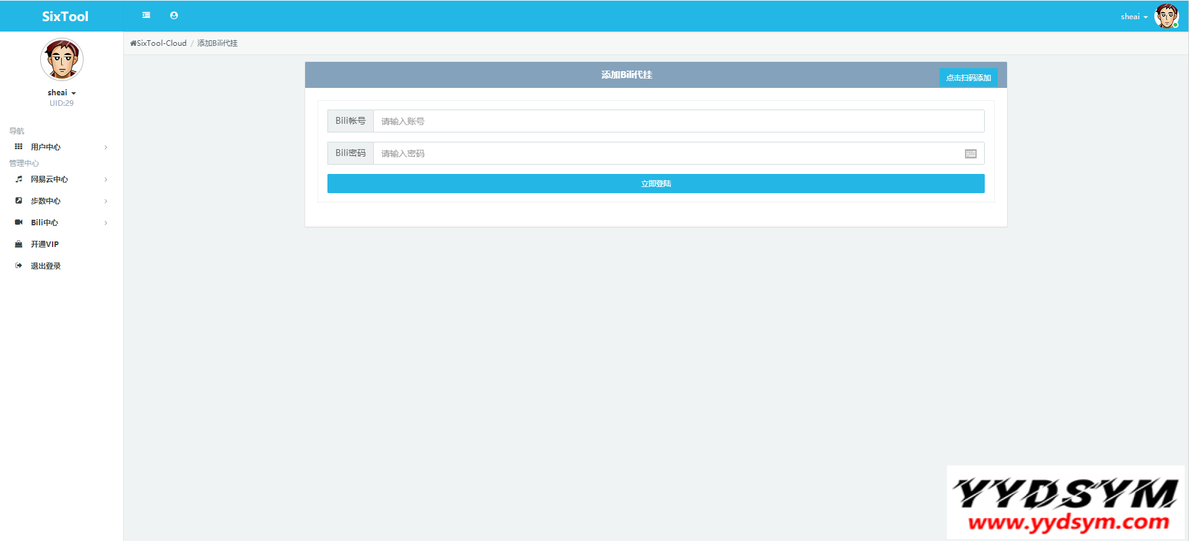Screen dimensions: 1189x541
Task: Expand the 网易云中心 submenu arrow
Action: point(106,180)
